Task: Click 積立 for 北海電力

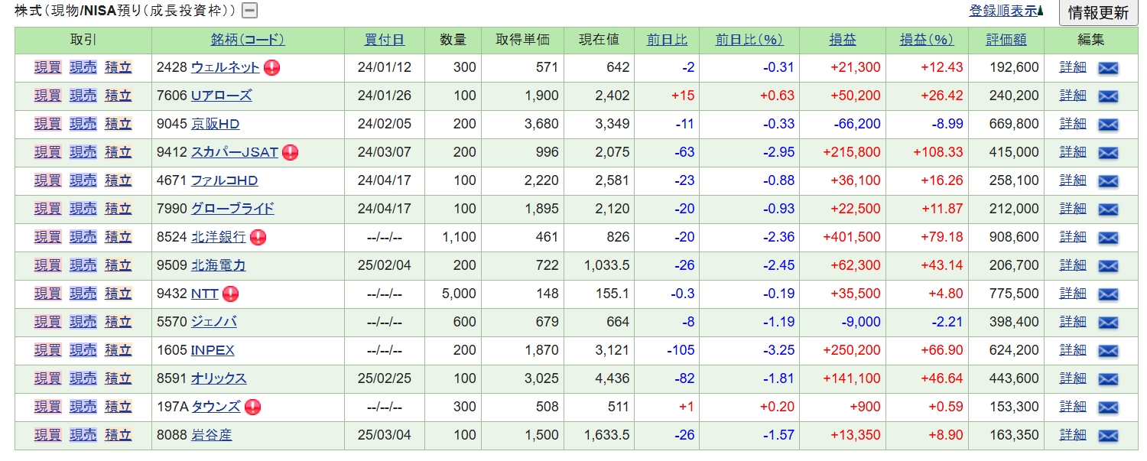Action: pos(118,265)
